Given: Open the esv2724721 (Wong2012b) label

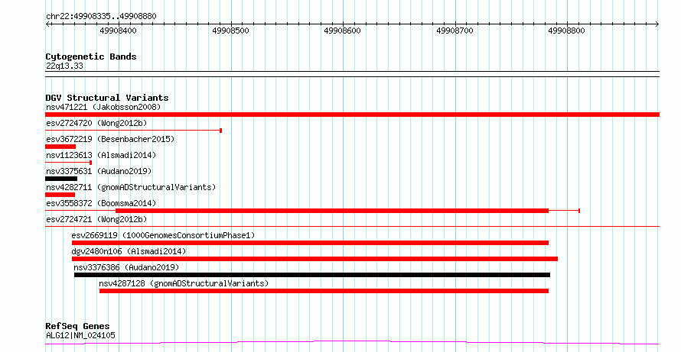Looking at the screenshot, I should [96, 219].
